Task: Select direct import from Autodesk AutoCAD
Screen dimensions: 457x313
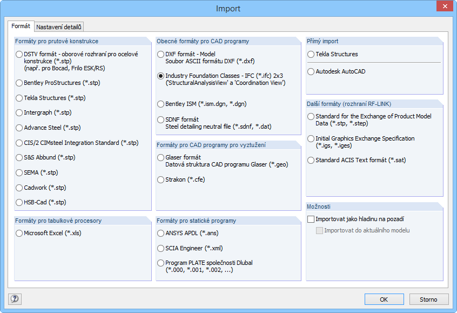Action: pos(310,71)
